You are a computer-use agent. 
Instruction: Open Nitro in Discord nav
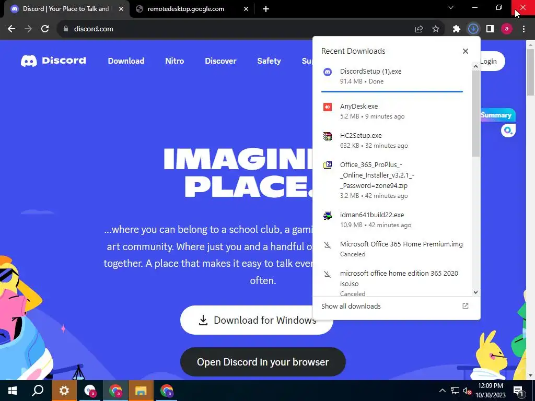175,61
